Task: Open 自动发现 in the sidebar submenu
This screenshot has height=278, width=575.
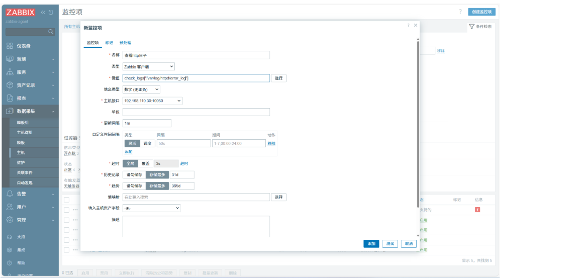Action: click(24, 182)
